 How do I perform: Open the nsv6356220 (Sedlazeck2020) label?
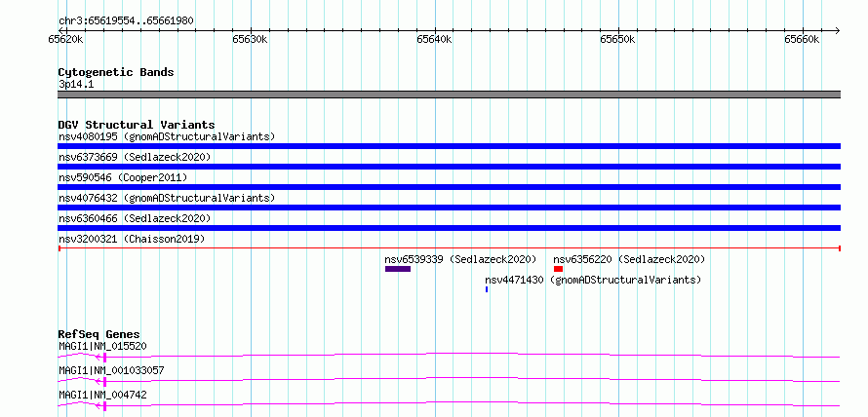(629, 259)
